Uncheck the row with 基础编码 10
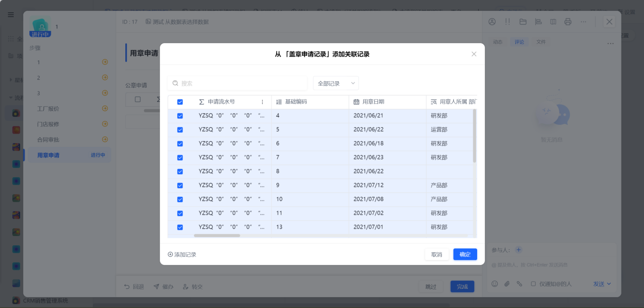Screen dimensions: 644x308 (x=180, y=199)
